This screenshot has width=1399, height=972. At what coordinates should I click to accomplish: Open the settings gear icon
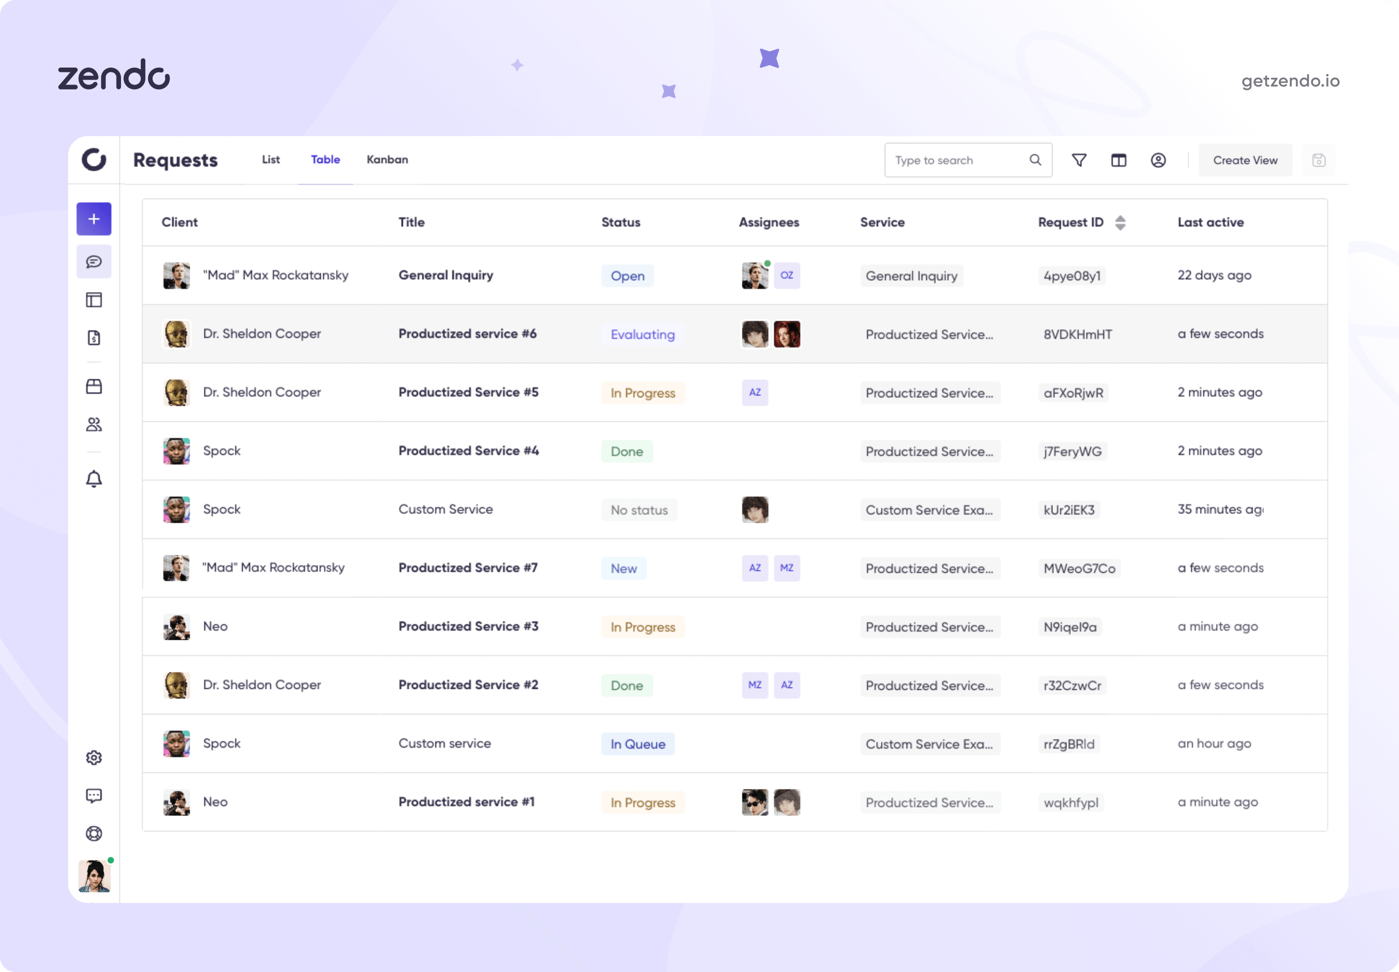pyautogui.click(x=94, y=758)
